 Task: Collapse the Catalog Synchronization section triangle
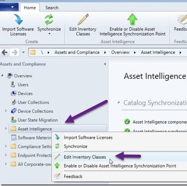pyautogui.click(x=119, y=102)
